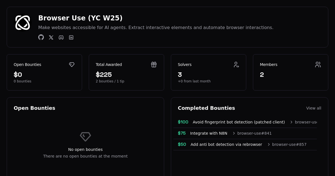The height and width of the screenshot is (176, 335).
Task: Open the View all link
Action: pyautogui.click(x=314, y=108)
